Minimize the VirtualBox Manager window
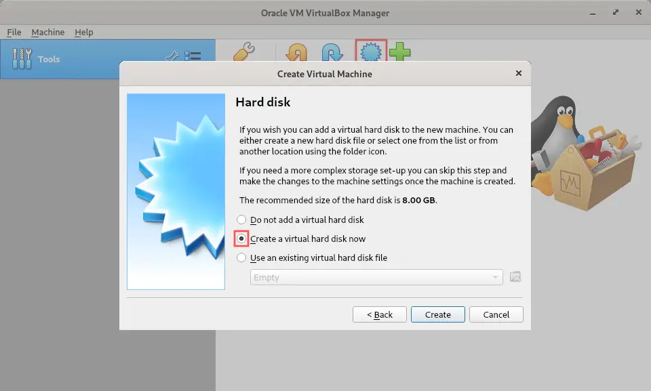 click(x=593, y=13)
